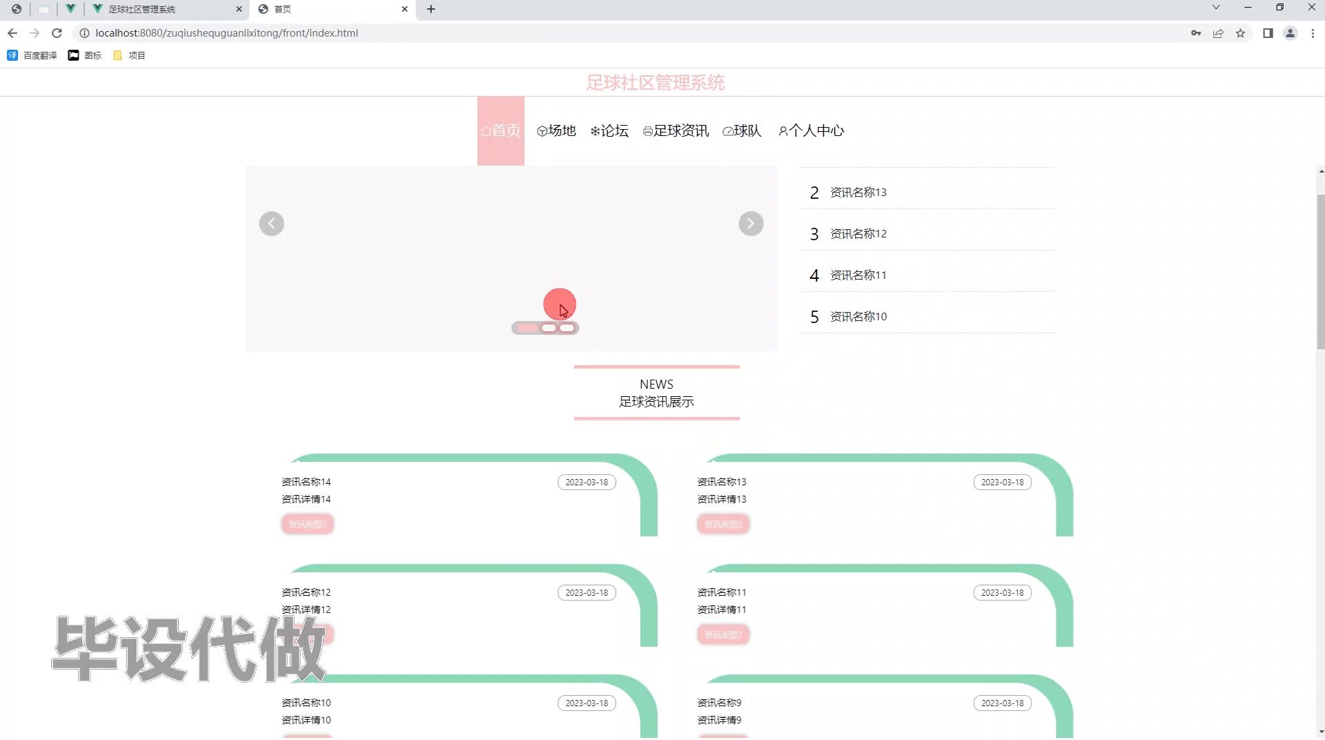Image resolution: width=1325 pixels, height=740 pixels.
Task: Open a new browser tab
Action: point(431,9)
